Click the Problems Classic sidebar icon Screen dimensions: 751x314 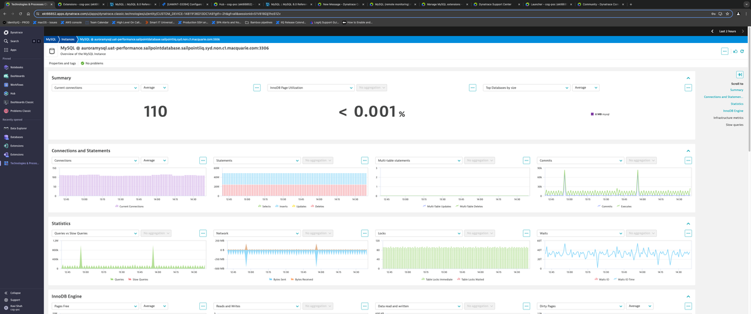[6, 111]
